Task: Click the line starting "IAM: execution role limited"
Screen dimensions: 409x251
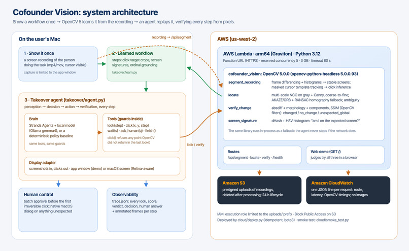Action: click(277, 214)
